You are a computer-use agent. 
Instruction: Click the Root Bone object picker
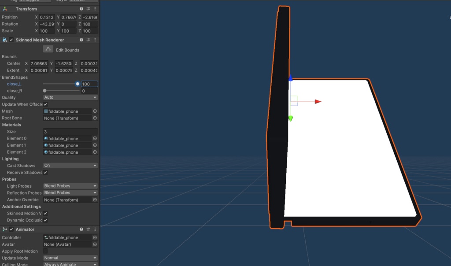95,118
